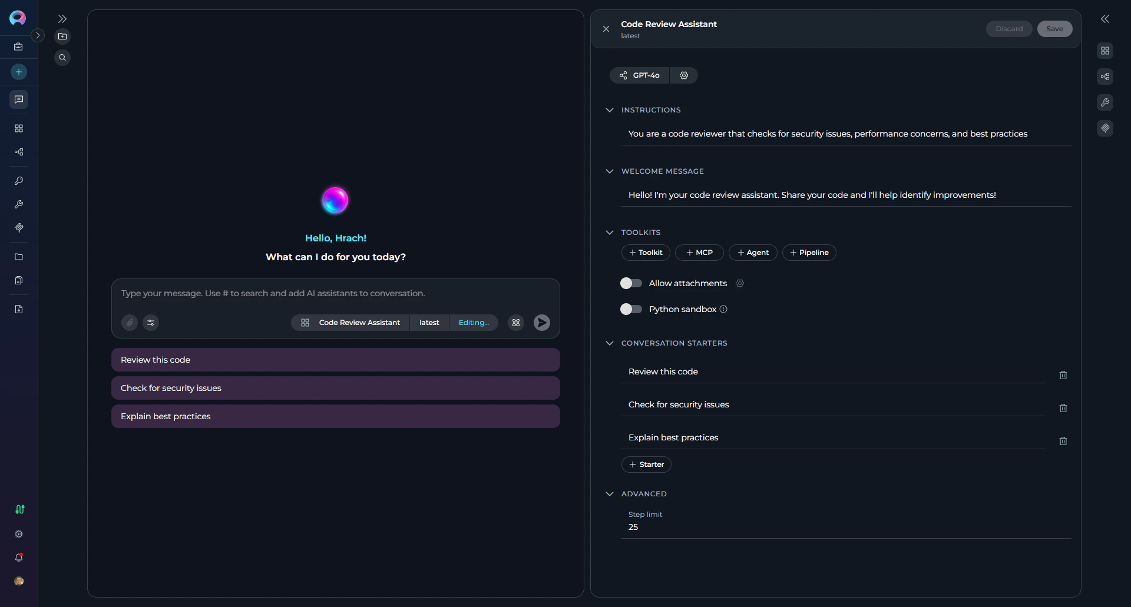Viewport: 1131px width, 607px height.
Task: Click the Save button
Action: [x=1054, y=28]
